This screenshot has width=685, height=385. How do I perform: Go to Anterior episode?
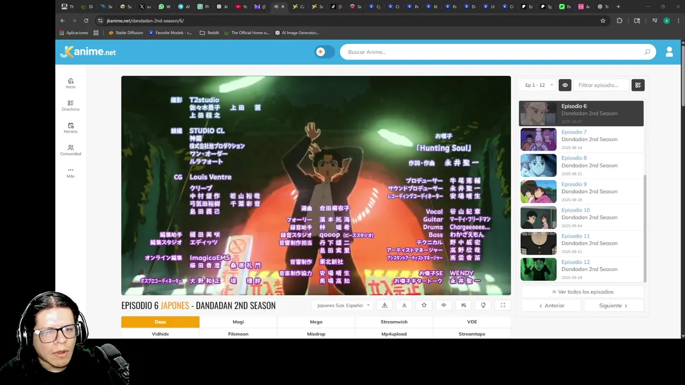[x=551, y=305]
